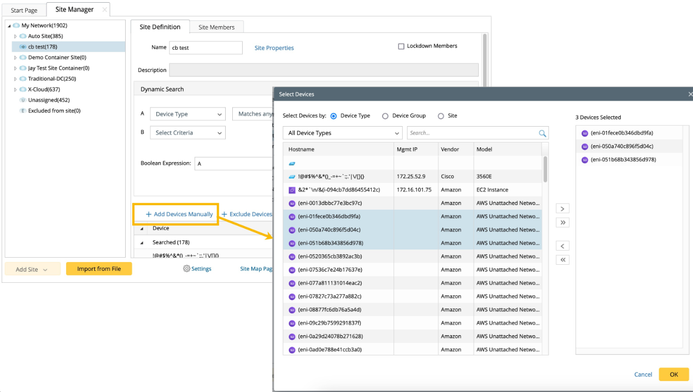Viewport: 693px width, 392px height.
Task: Enable the Lockdown Members checkbox
Action: tap(401, 46)
